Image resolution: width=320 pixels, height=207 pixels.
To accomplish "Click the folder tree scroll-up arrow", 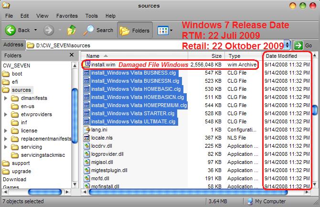I will pyautogui.click(x=75, y=65).
